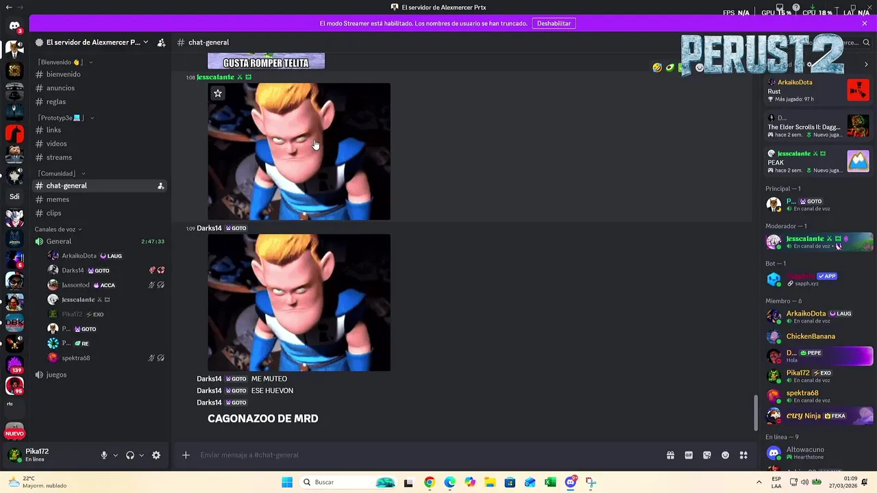Open the memes channel
Screen dimensions: 877x493
101,199
